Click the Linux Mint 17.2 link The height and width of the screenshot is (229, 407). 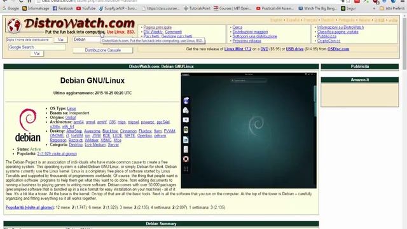coord(238,49)
